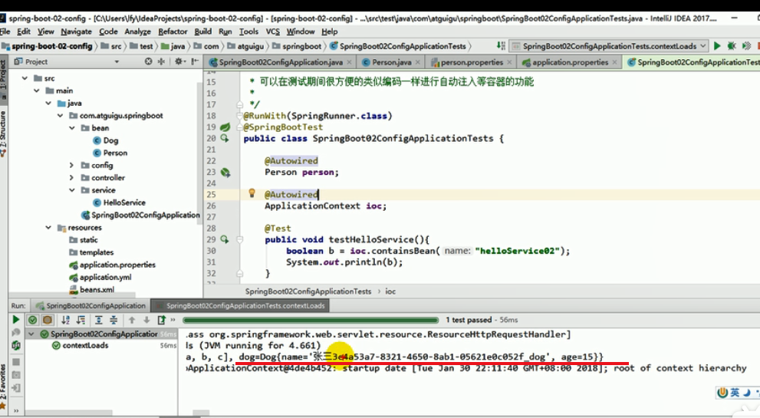Open Project panel settings gear
The height and width of the screenshot is (418, 760).
tap(179, 61)
